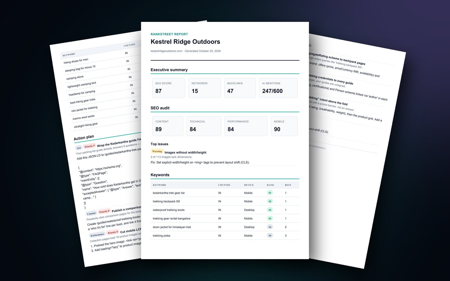Click 'ultralight hiking gear' on left page

tap(86, 125)
